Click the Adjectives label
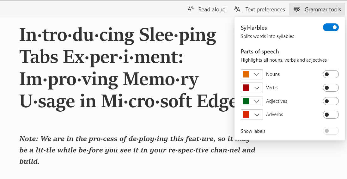347x179 pixels. (277, 101)
